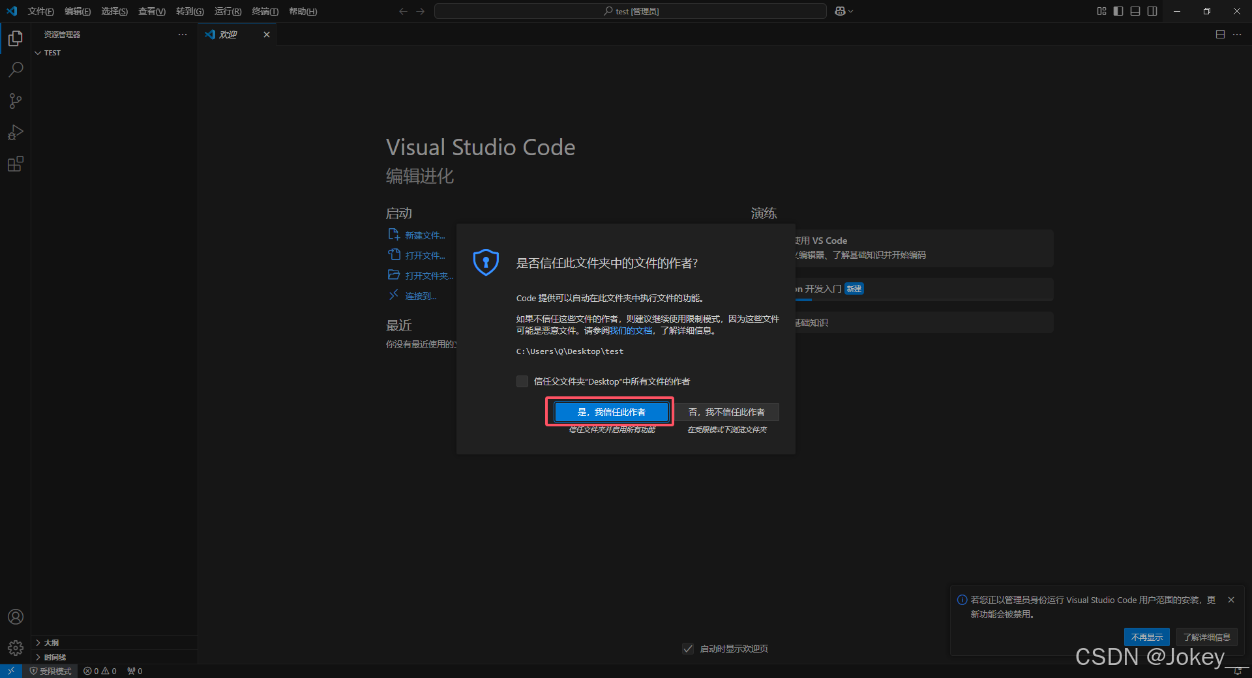Click Don't Show Again in notification
1252x678 pixels.
pyautogui.click(x=1146, y=637)
